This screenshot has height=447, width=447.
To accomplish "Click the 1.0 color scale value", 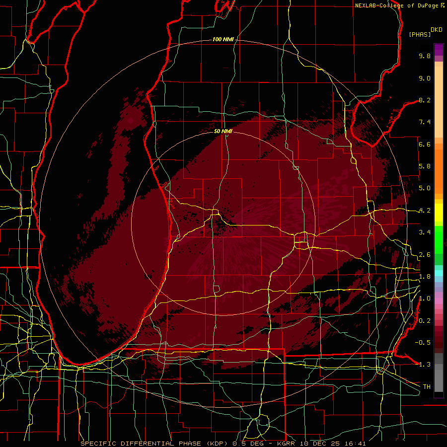I will tap(425, 298).
